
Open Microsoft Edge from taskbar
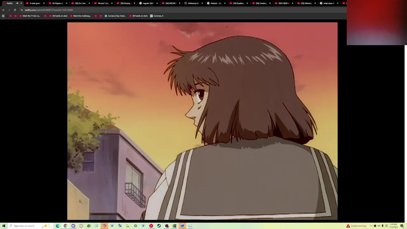pos(58,226)
